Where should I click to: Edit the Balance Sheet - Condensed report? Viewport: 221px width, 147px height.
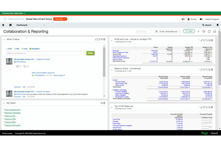201,69
